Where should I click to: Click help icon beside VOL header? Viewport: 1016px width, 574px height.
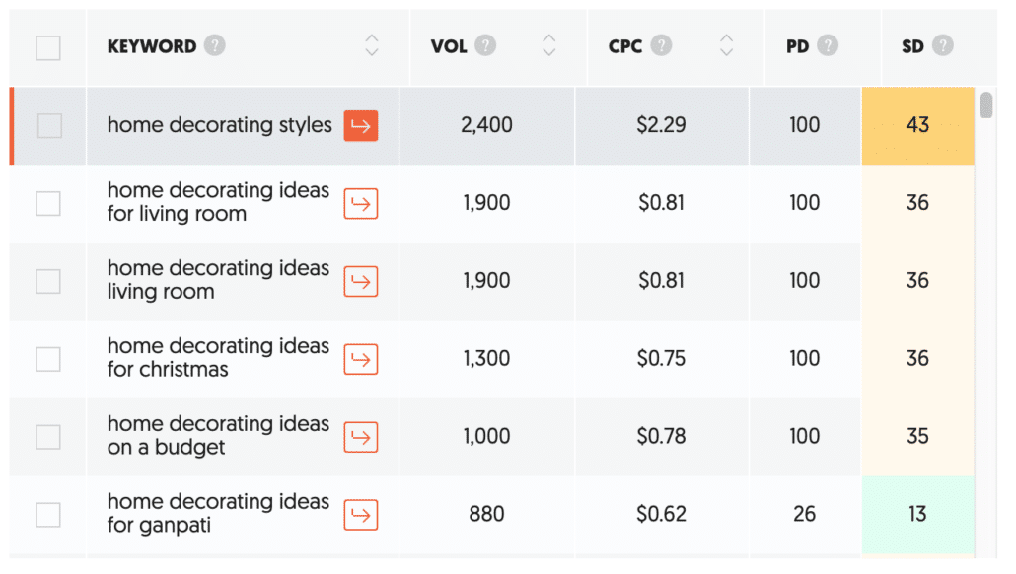pos(485,45)
